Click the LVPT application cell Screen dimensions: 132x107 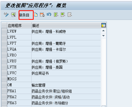point(19,43)
